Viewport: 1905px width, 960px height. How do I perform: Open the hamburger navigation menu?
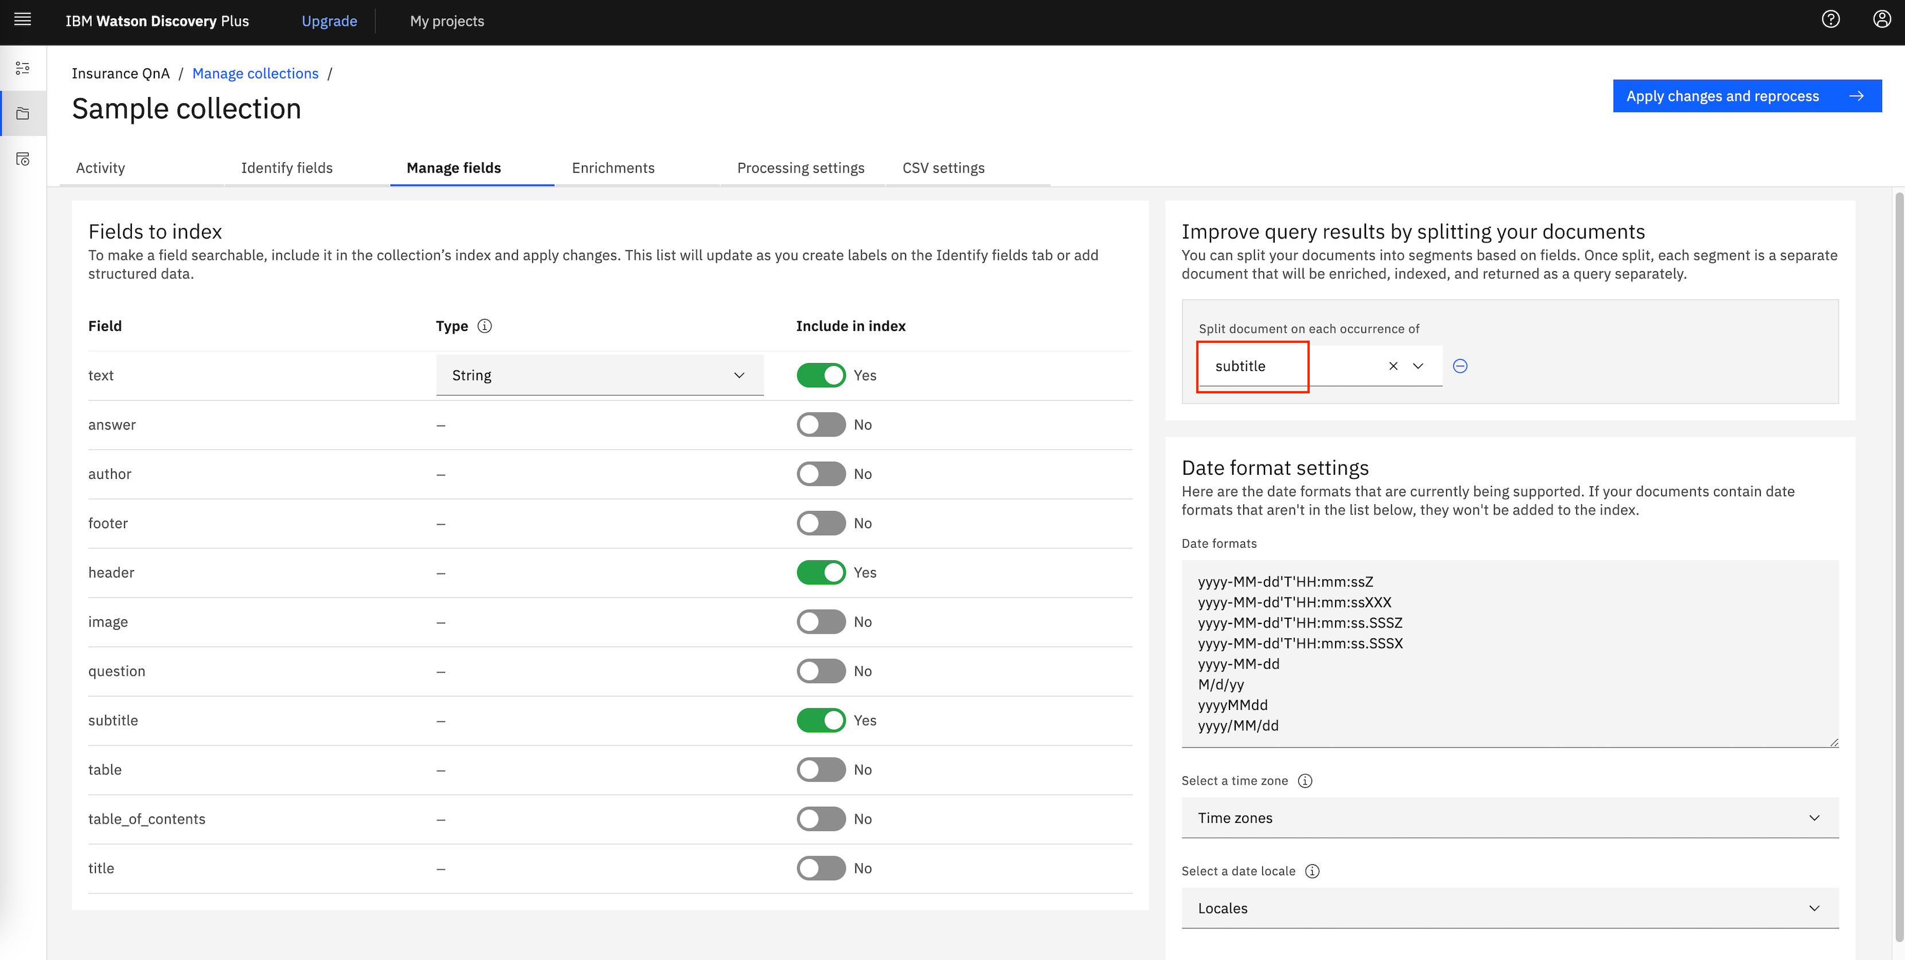pos(23,20)
